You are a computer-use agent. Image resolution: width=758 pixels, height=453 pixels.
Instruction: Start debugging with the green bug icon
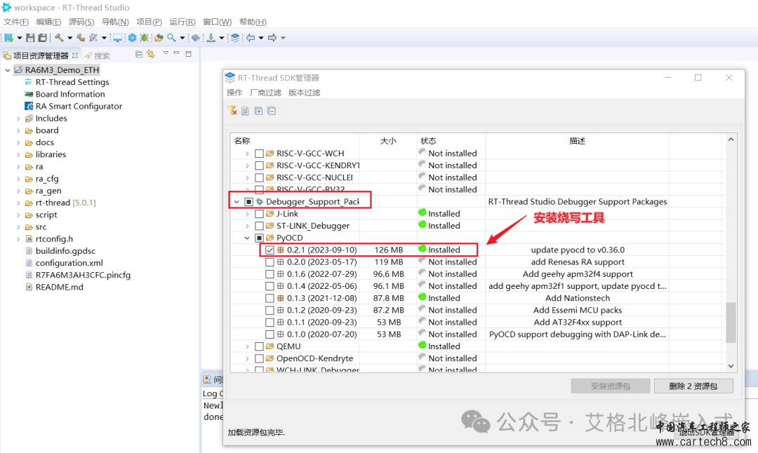click(x=144, y=38)
